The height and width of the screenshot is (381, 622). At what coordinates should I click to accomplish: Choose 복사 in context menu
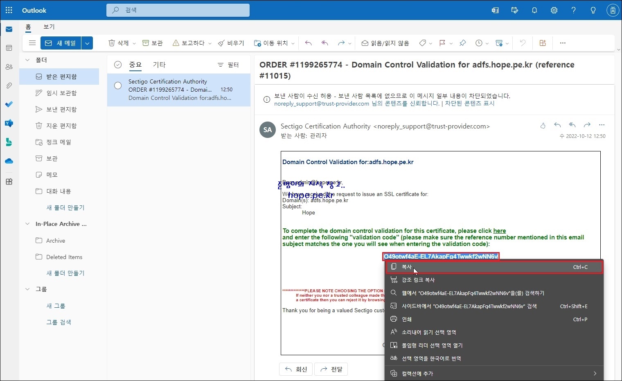click(x=494, y=267)
